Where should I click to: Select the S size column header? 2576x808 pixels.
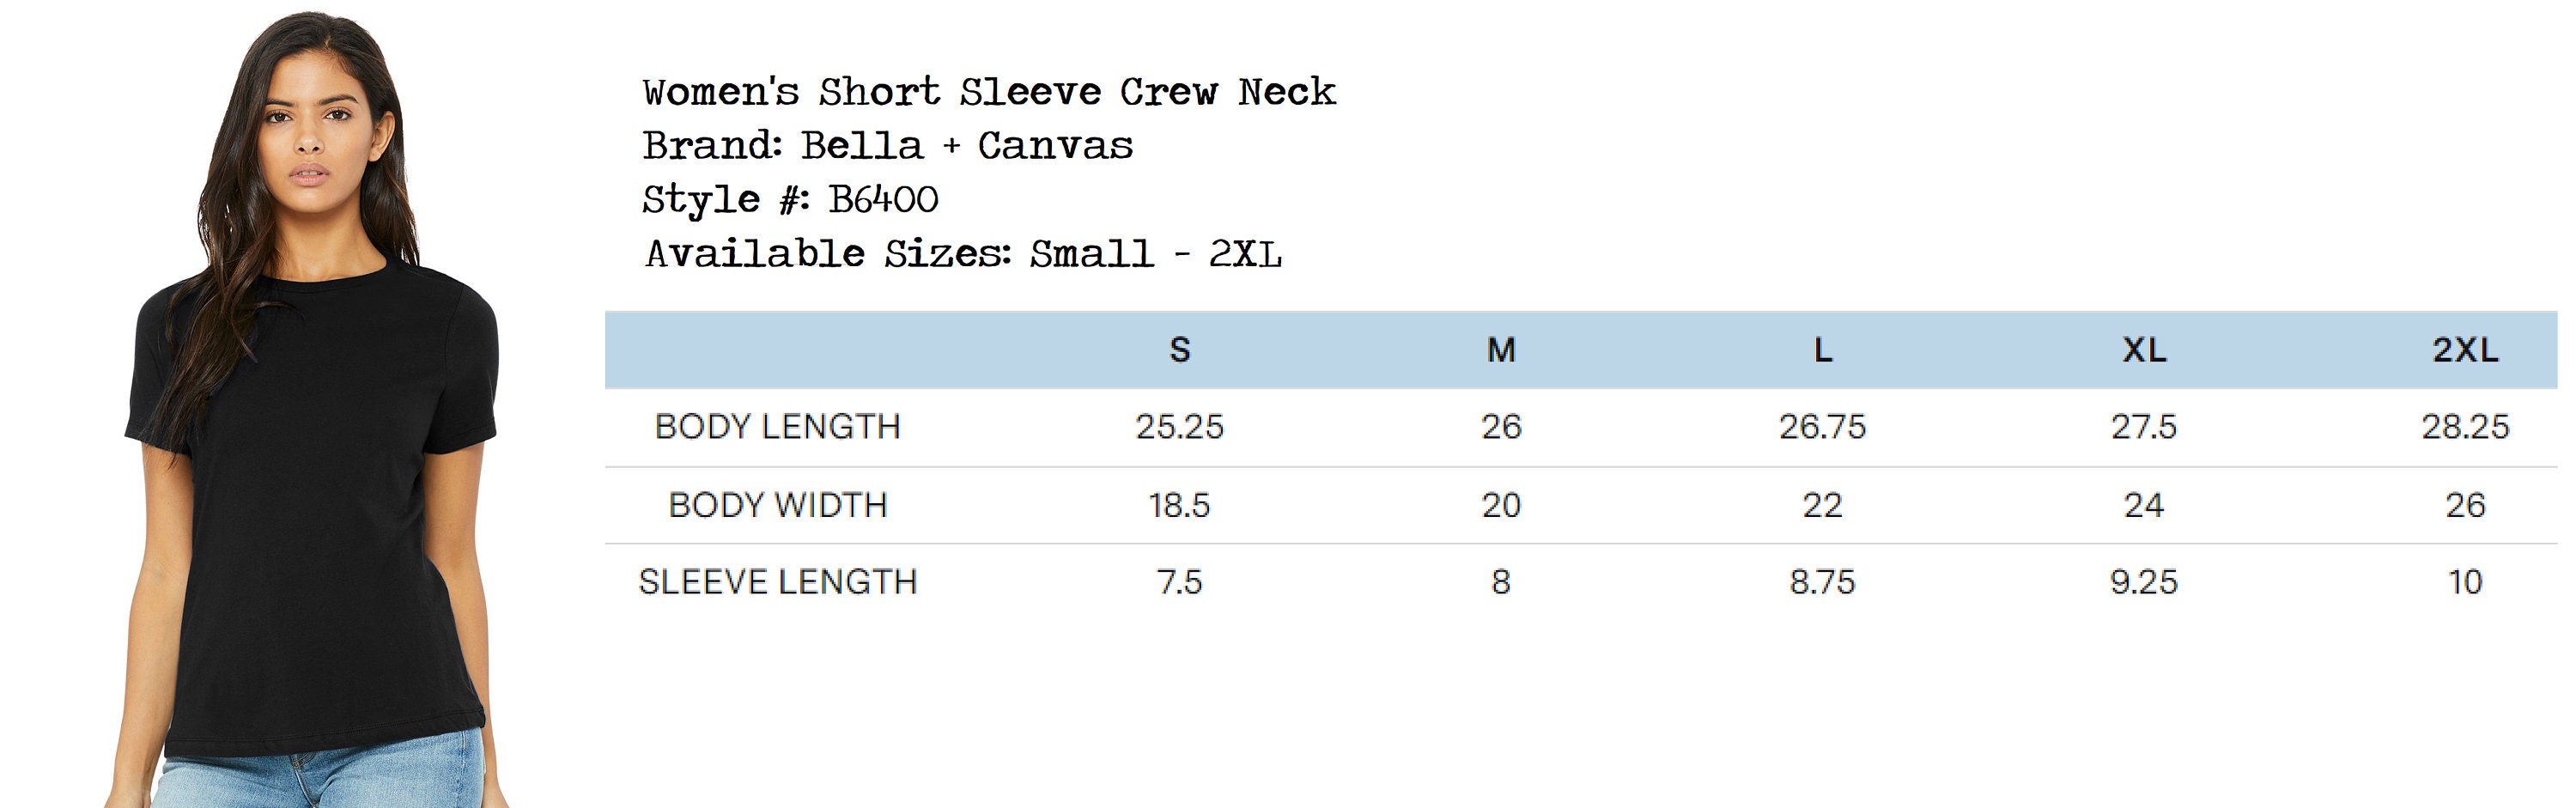[1180, 350]
